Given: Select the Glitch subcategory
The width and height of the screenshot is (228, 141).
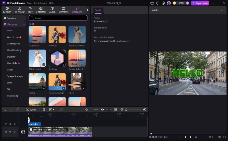Looking at the screenshot, I should click(x=10, y=70).
